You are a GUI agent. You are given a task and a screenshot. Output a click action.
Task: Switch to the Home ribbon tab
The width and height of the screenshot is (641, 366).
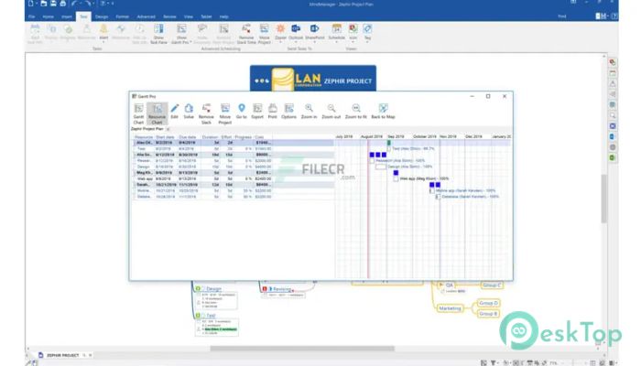click(49, 16)
